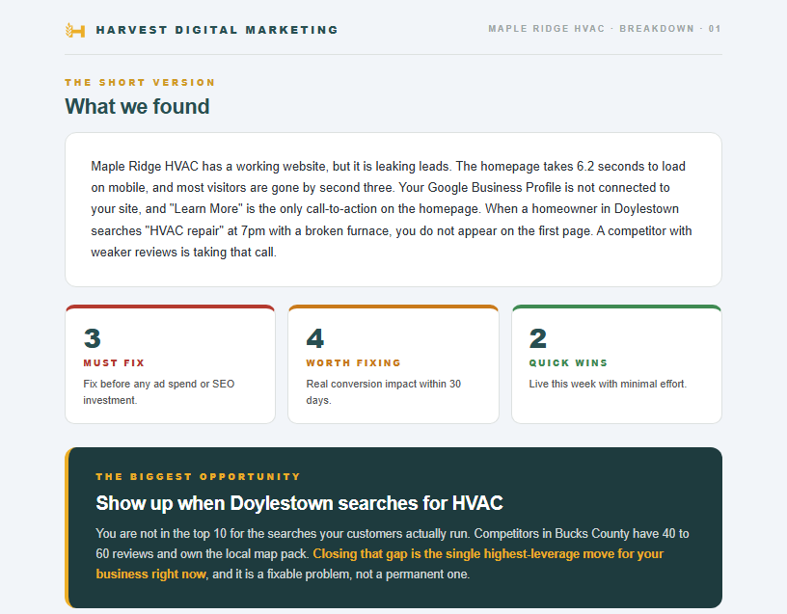
Task: Click 'Fix before any ad spend' description
Action: (x=158, y=391)
